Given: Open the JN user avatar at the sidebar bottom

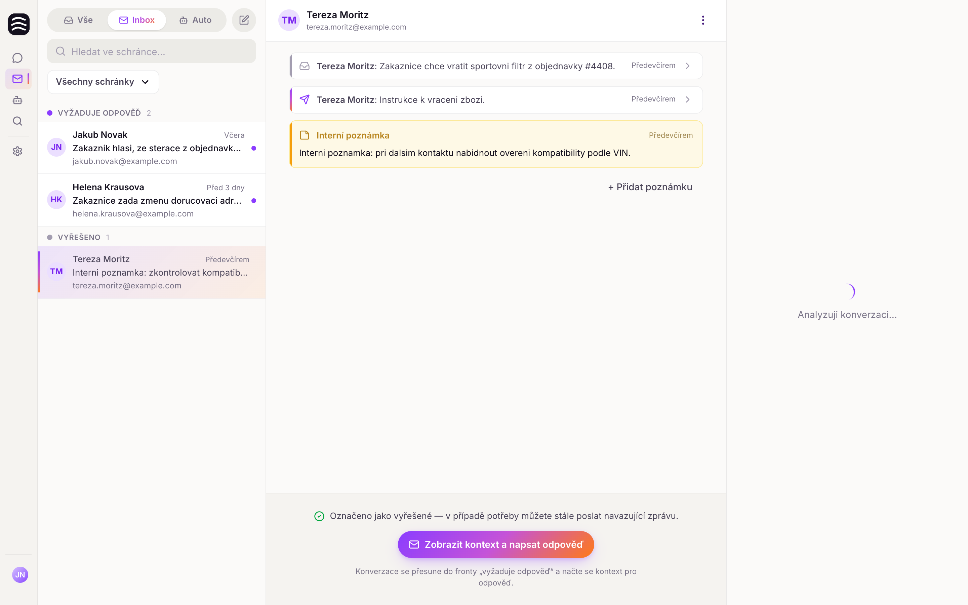Looking at the screenshot, I should click(x=20, y=575).
